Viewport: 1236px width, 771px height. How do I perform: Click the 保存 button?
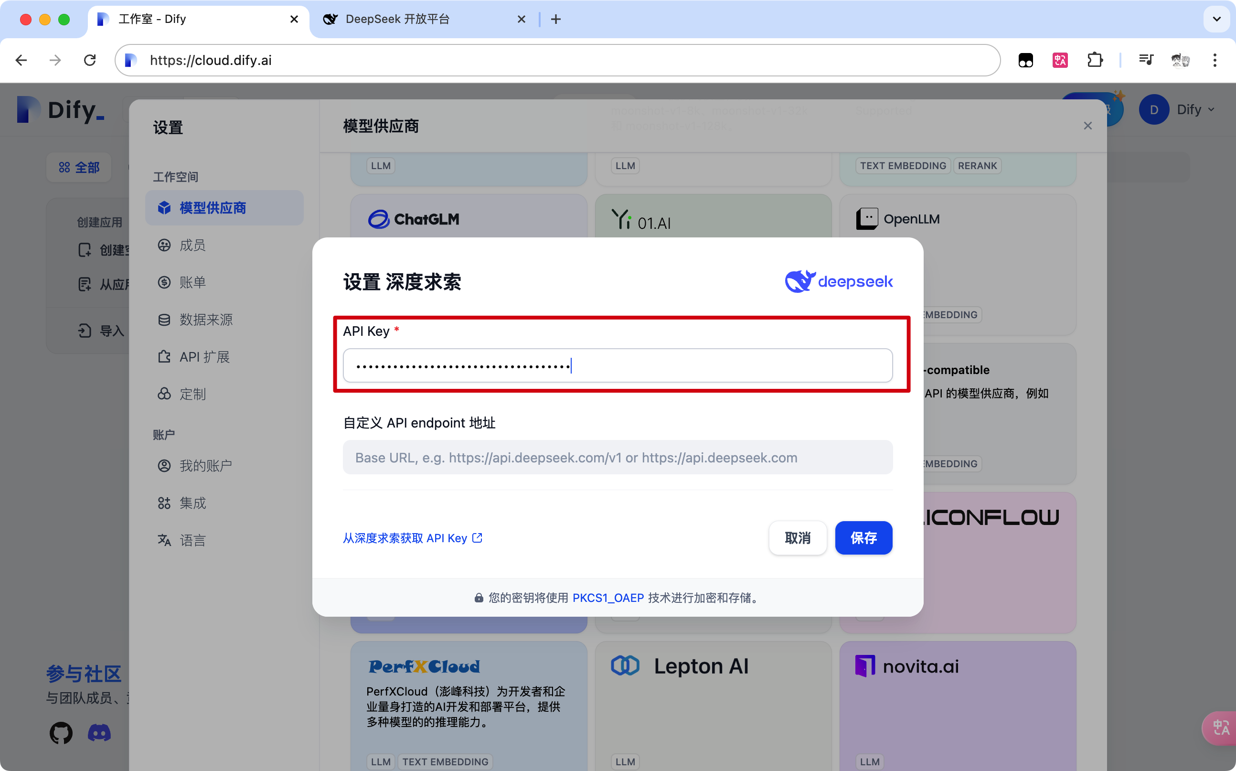(x=863, y=538)
